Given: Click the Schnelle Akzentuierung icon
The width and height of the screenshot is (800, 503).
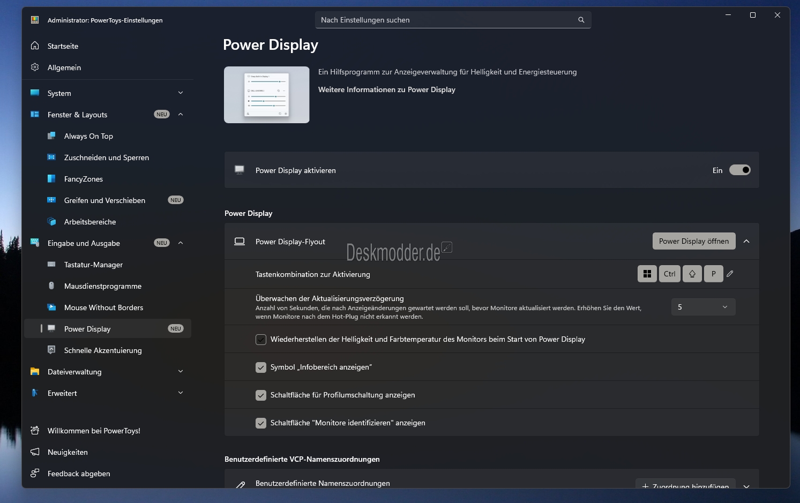Looking at the screenshot, I should 51,350.
